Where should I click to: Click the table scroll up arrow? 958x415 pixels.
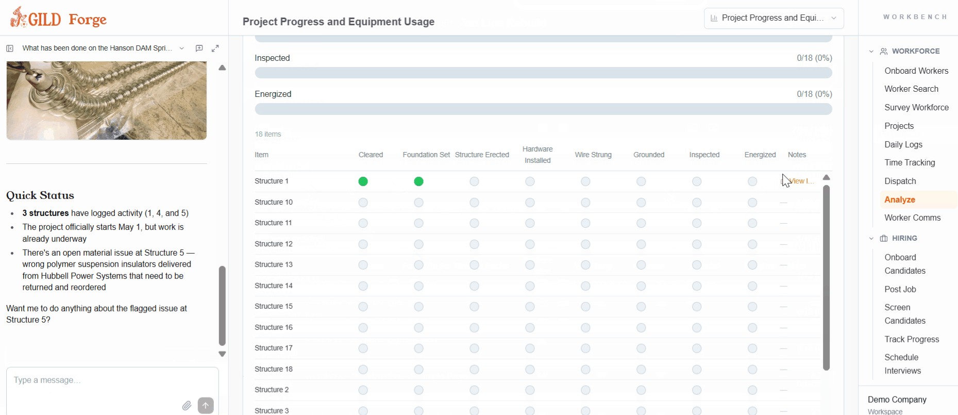click(827, 177)
